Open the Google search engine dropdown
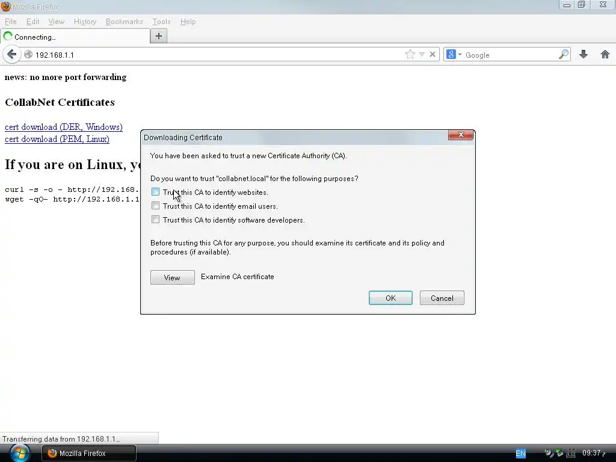This screenshot has width=616, height=462. (x=454, y=55)
